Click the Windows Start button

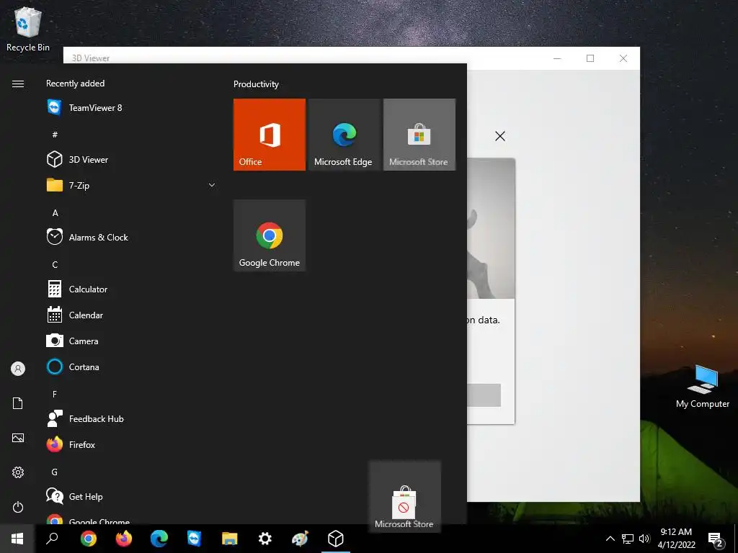click(x=17, y=539)
